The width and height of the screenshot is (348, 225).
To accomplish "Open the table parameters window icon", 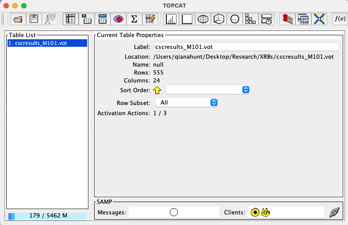I will tap(87, 19).
